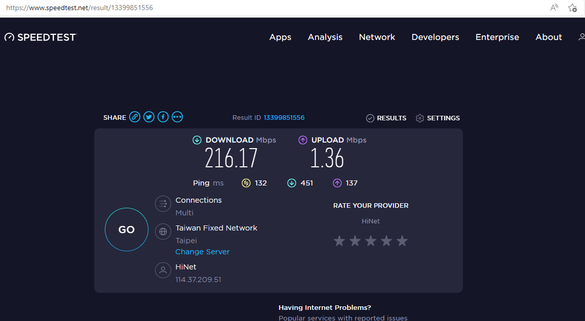Select the idle latency ping icon

click(247, 182)
